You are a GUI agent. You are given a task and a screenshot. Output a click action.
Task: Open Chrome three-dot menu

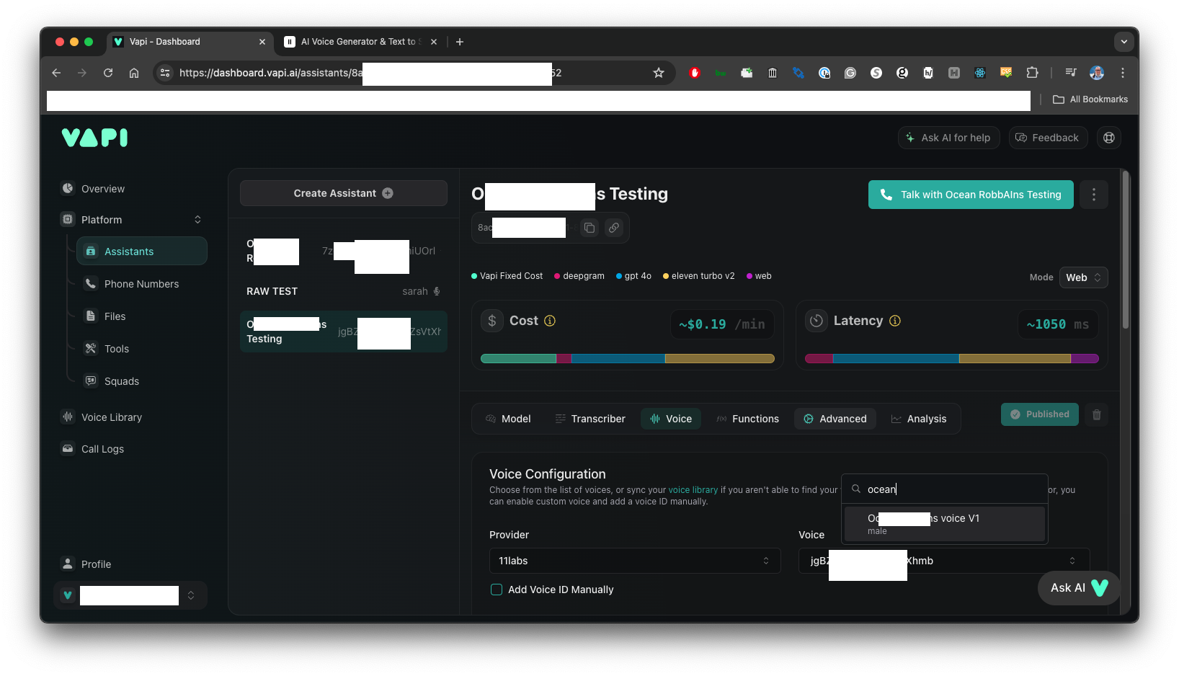coord(1123,73)
